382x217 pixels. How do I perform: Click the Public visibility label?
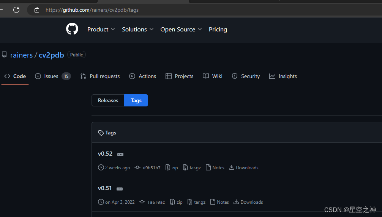[76, 55]
